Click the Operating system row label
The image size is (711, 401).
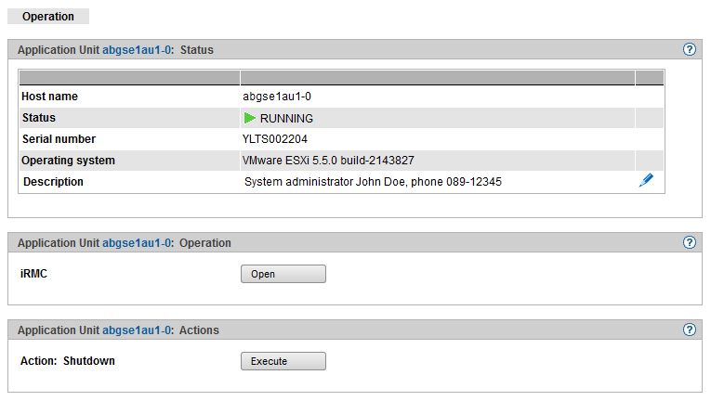click(x=69, y=161)
